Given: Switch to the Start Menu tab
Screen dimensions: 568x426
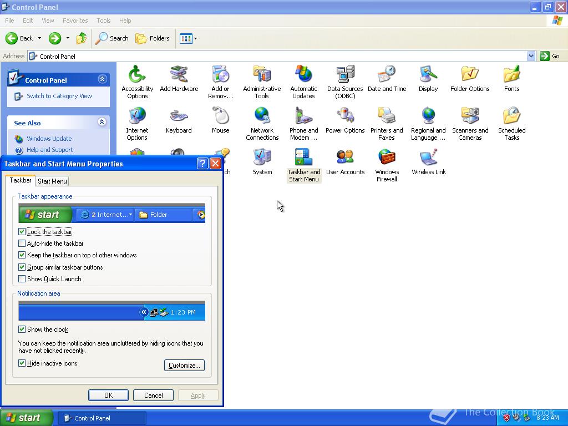Looking at the screenshot, I should click(x=52, y=181).
